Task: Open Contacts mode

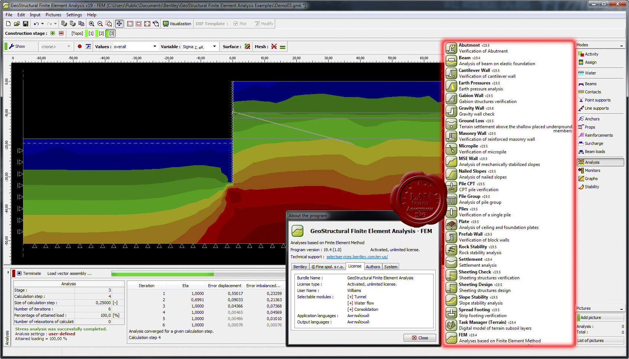Action: pos(590,92)
